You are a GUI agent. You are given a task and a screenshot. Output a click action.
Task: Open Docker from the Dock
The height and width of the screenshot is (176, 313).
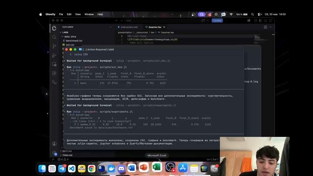coord(111,169)
